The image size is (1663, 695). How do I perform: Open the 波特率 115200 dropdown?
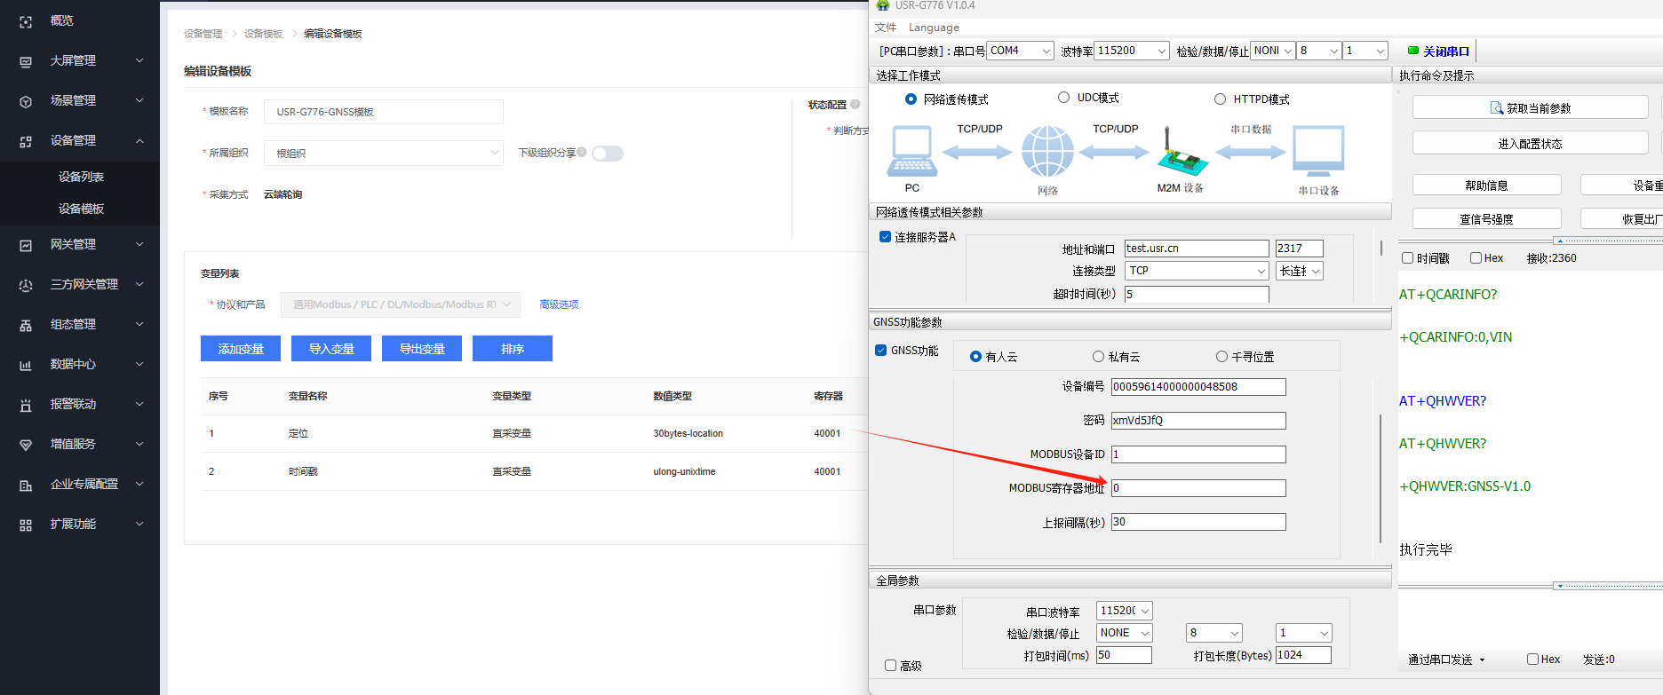click(1132, 51)
